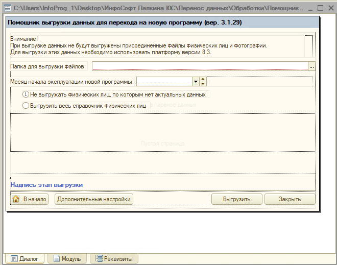This screenshot has height=265, width=337.
Task: Click the form icon in the window title bar
Action: pos(7,9)
